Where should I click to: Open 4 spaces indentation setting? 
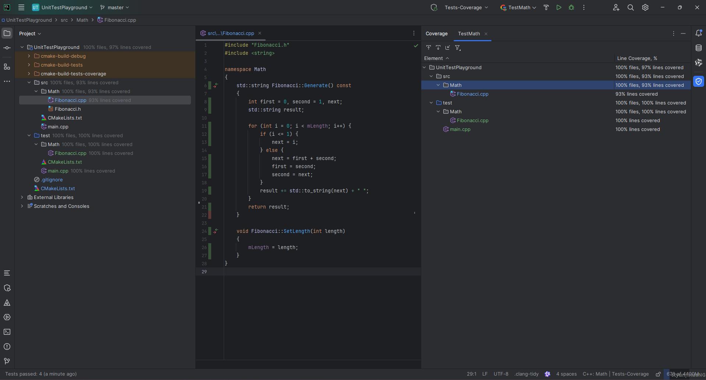point(566,374)
